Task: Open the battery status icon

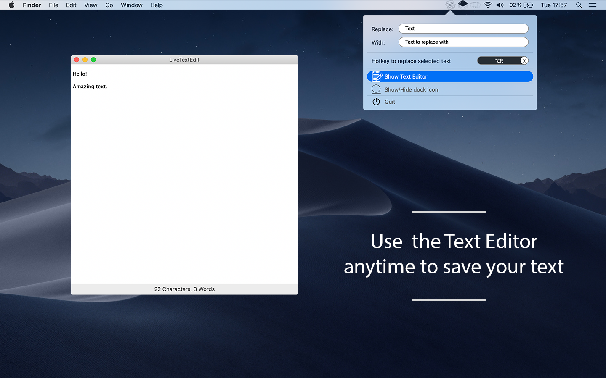Action: 528,5
